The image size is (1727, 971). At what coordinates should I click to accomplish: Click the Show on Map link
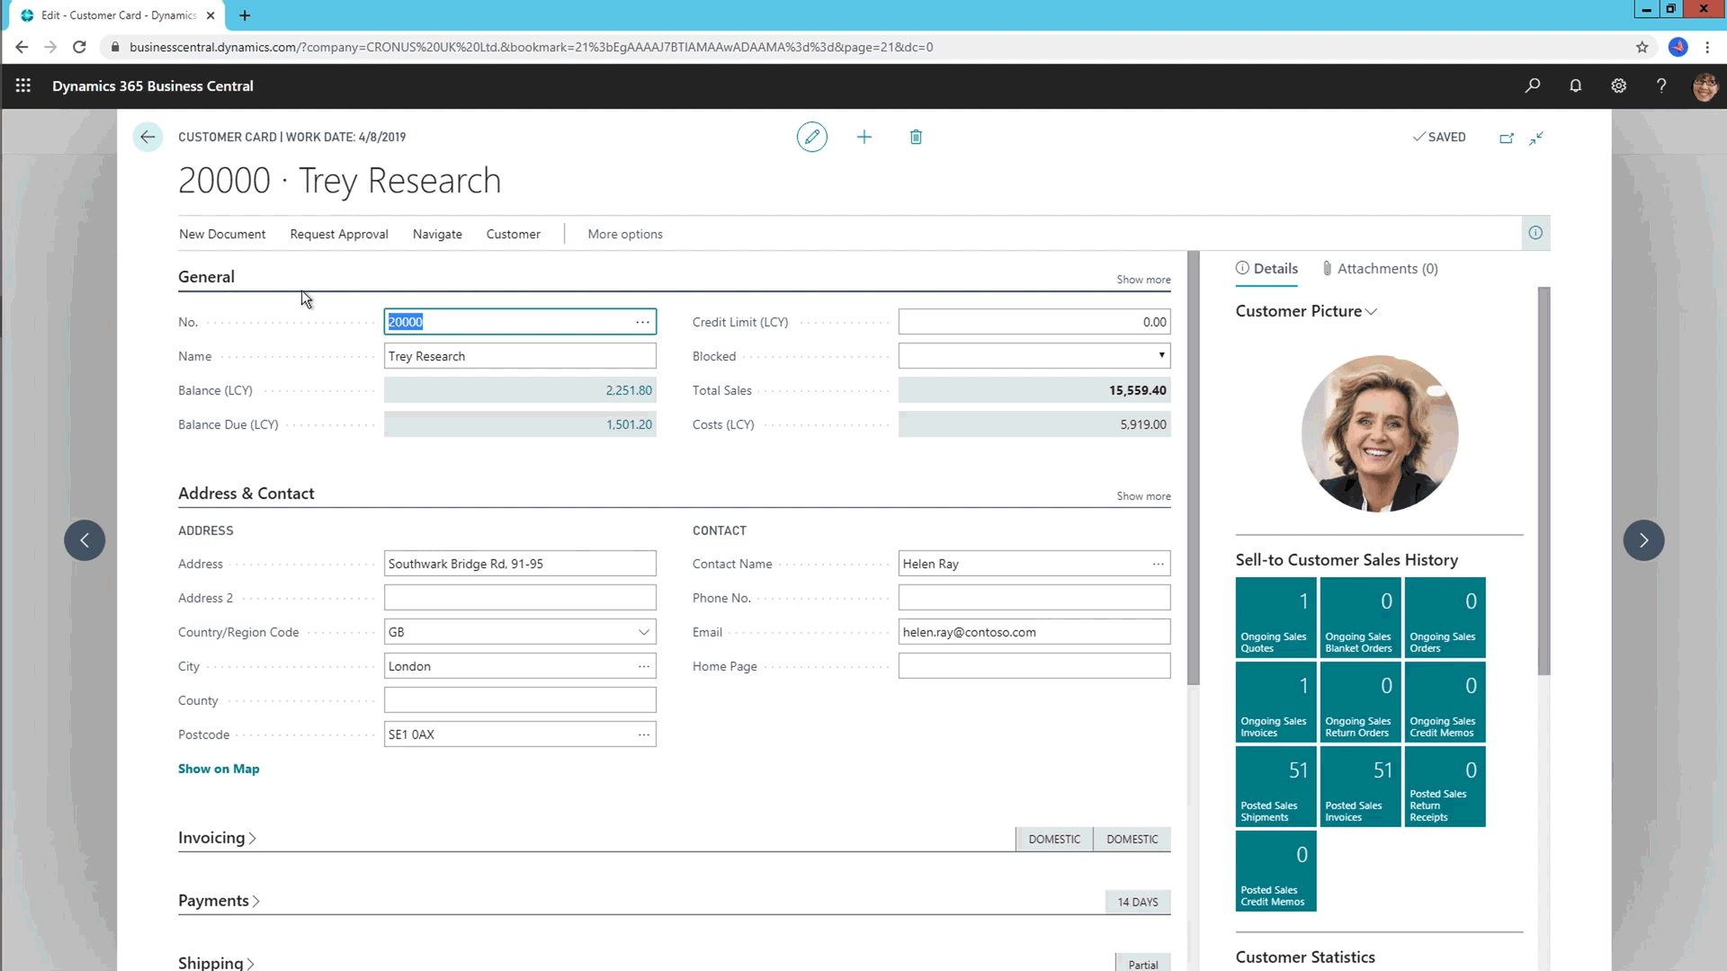[x=219, y=769]
